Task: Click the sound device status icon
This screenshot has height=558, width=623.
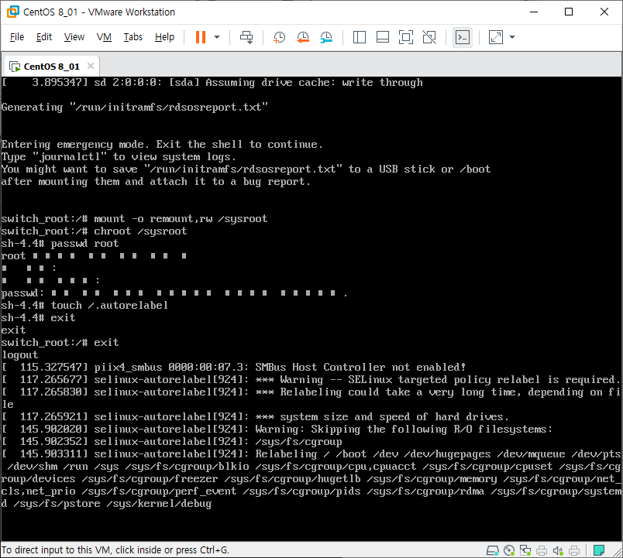Action: pyautogui.click(x=558, y=550)
